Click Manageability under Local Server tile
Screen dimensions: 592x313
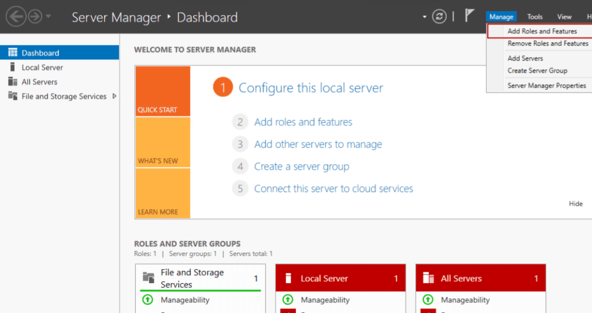325,300
